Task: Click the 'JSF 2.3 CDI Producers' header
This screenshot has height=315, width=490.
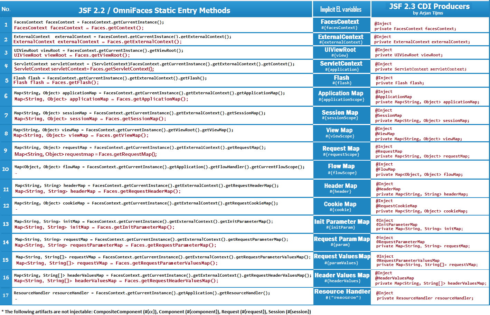Action: point(429,6)
